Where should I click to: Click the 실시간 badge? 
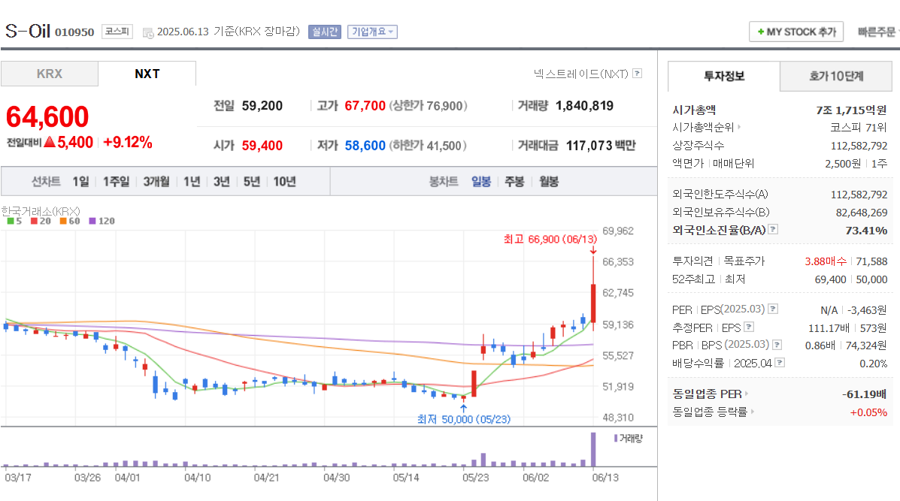(325, 32)
